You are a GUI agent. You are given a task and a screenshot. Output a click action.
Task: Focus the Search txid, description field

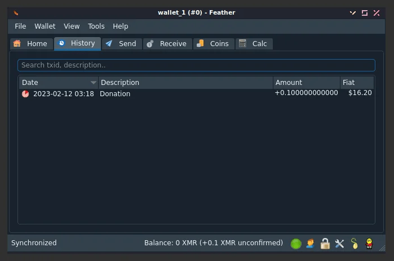196,65
